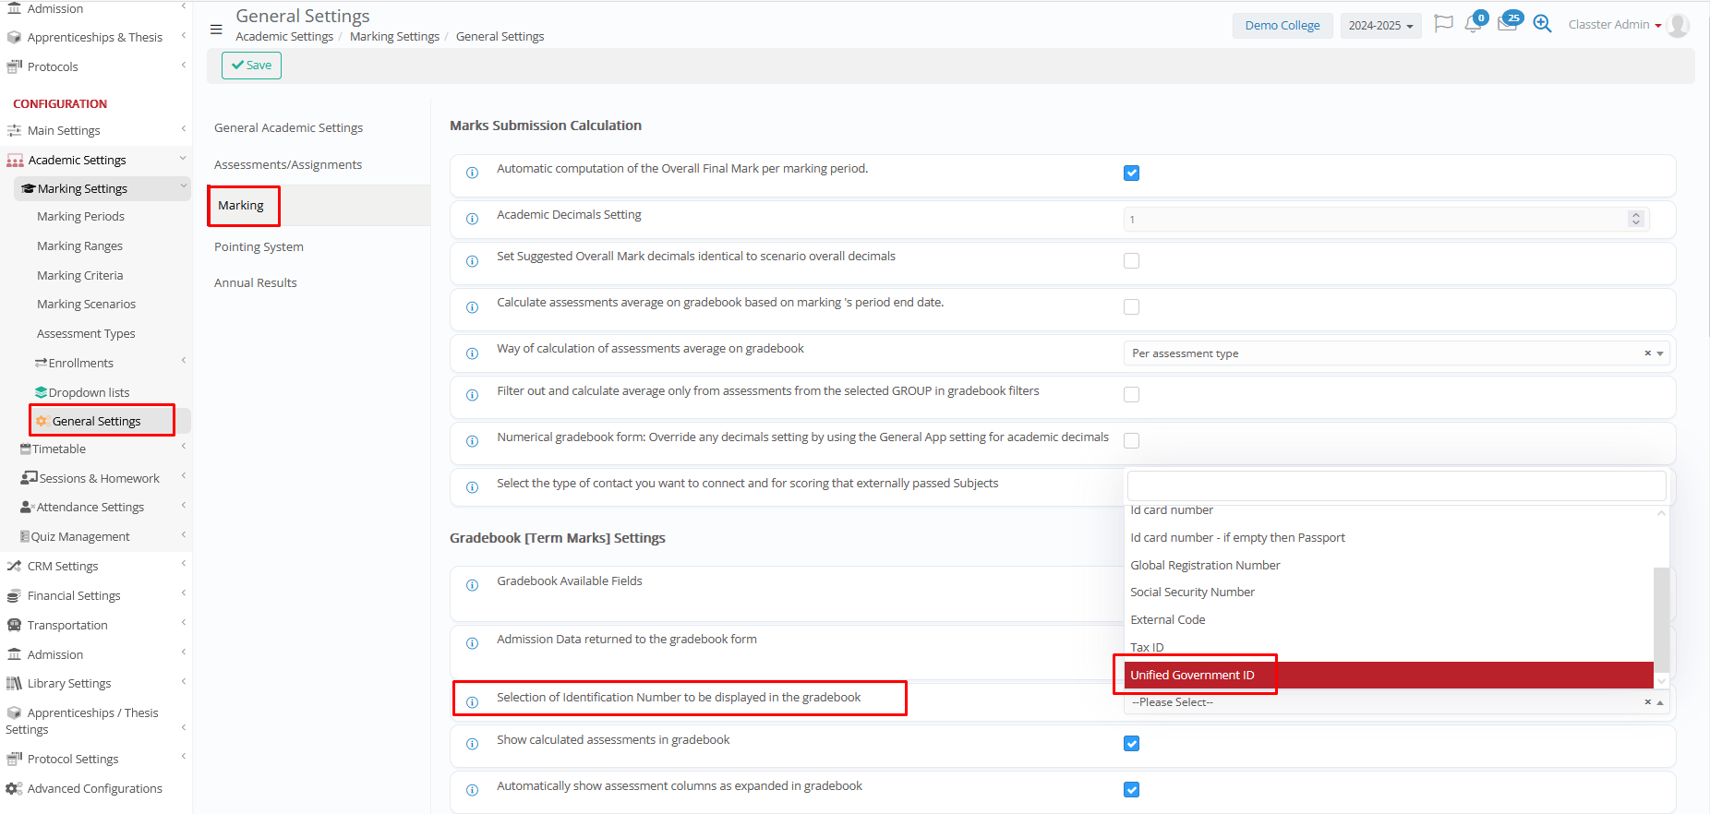This screenshot has height=814, width=1710.
Task: Click the hamburger menu icon
Action: (216, 30)
